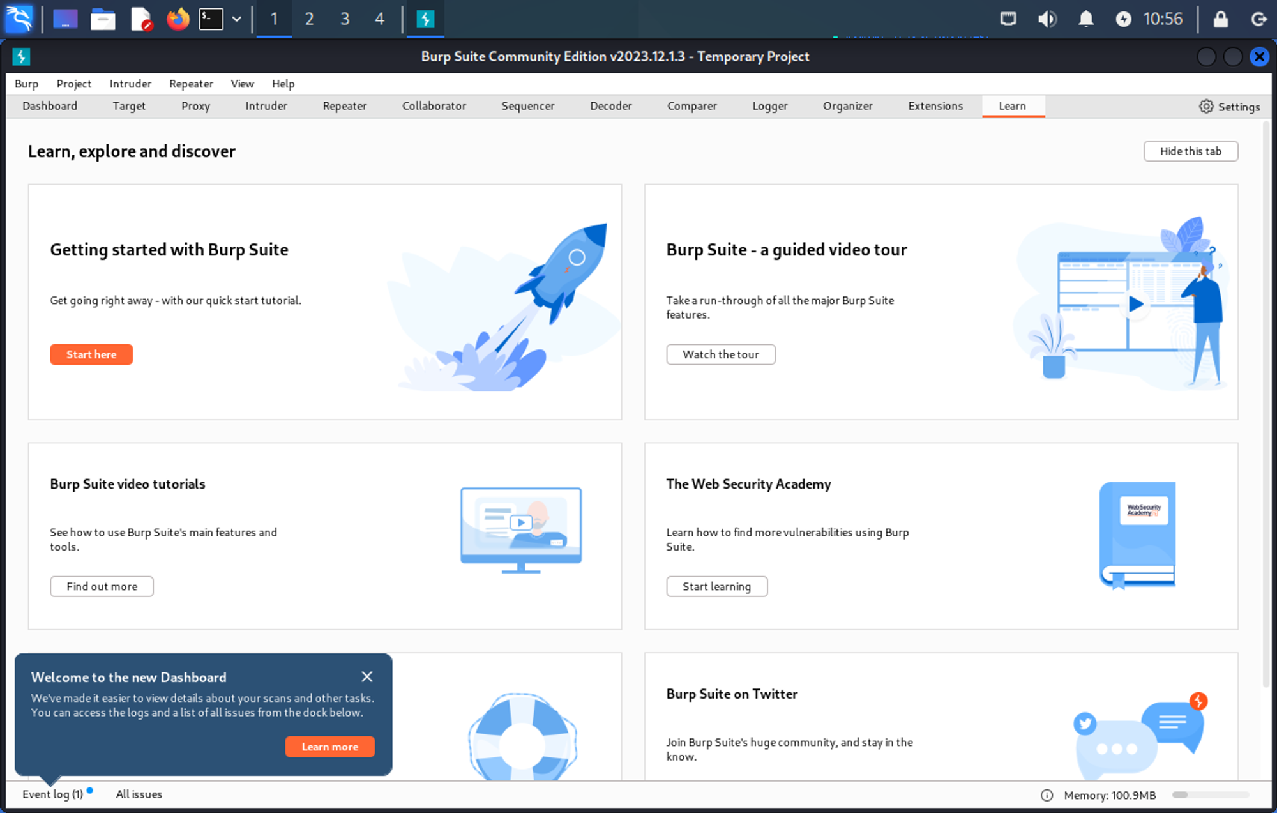Switch to the Repeater tab
Viewport: 1277px width, 813px height.
pyautogui.click(x=345, y=106)
